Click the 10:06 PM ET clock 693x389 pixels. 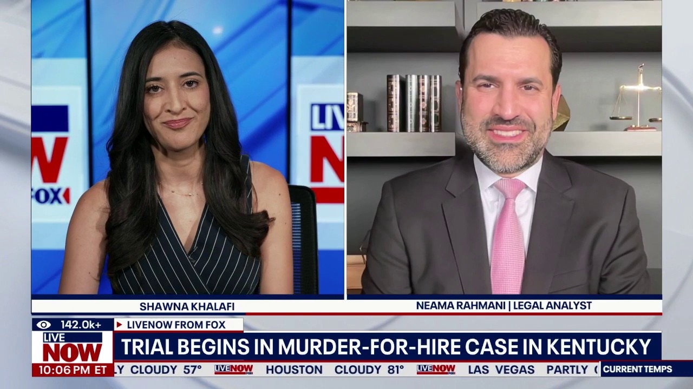[x=72, y=370]
